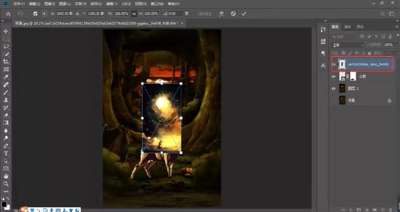Screen dimensions: 400x212
Task: Select the Spot Healing Brush tool
Action: click(6, 84)
